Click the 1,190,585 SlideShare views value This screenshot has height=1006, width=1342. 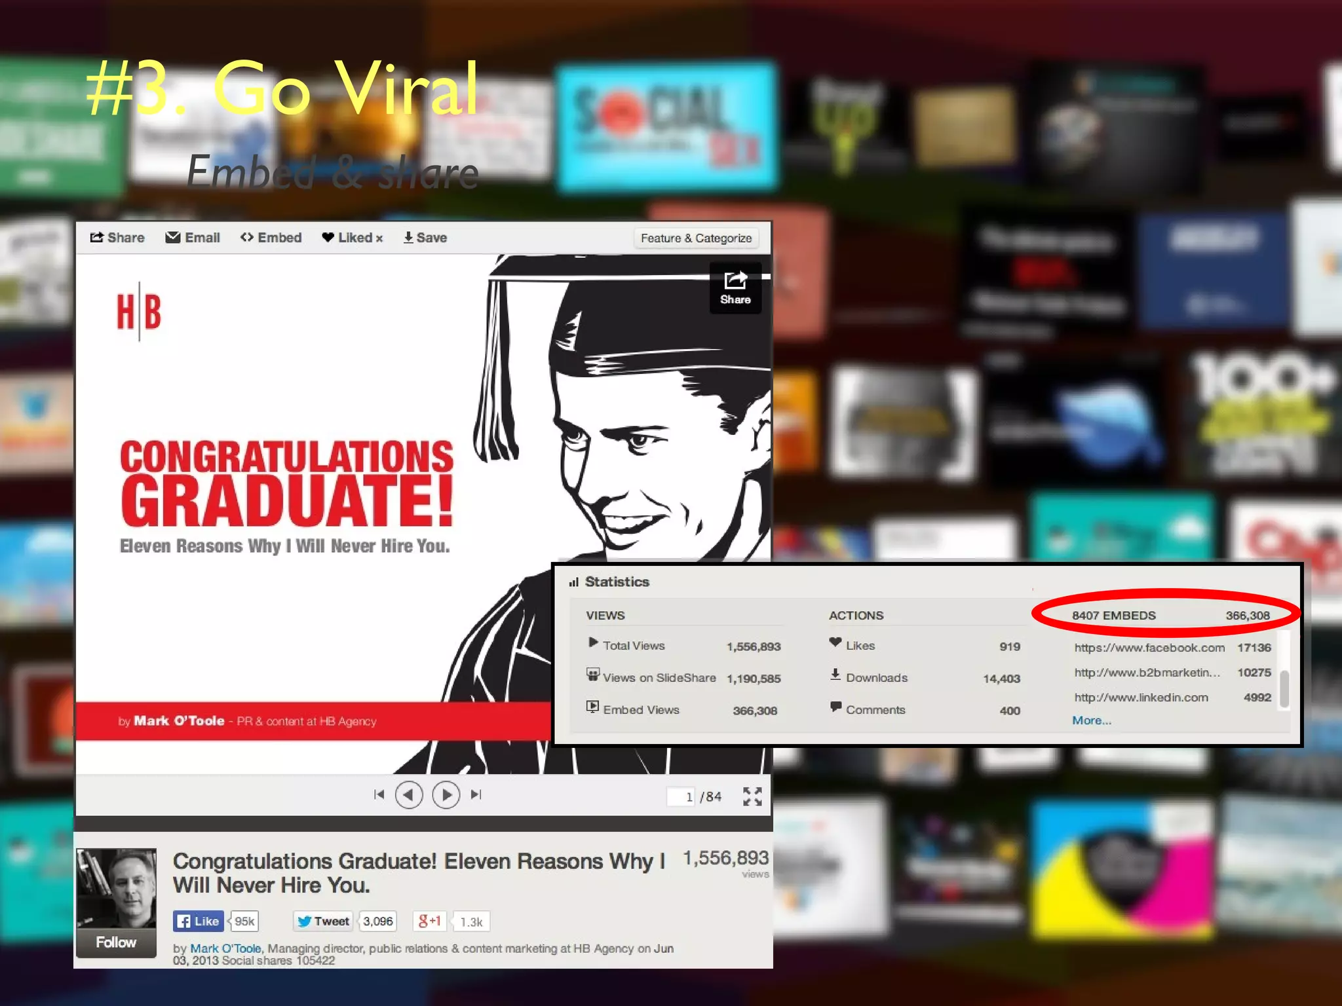tap(754, 679)
